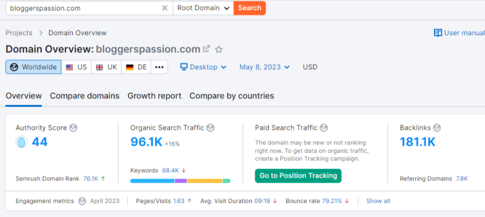This screenshot has width=485, height=217.
Task: Click the German flag icon
Action: (129, 67)
